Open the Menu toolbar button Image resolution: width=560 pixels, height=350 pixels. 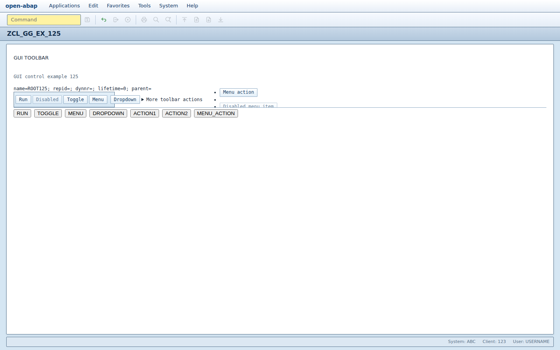98,100
